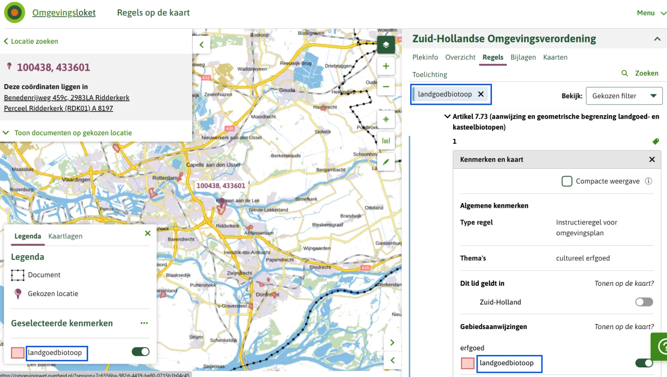The height and width of the screenshot is (377, 667).
Task: Click the location pin on the map
Action: [222, 203]
